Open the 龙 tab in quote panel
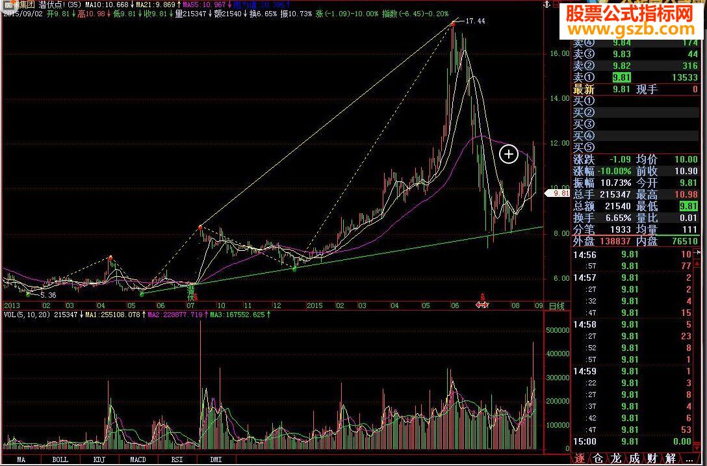The height and width of the screenshot is (466, 707). [x=617, y=459]
